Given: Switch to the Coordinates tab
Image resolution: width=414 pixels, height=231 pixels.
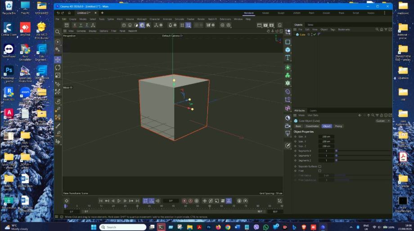Looking at the screenshot, I should (x=312, y=126).
